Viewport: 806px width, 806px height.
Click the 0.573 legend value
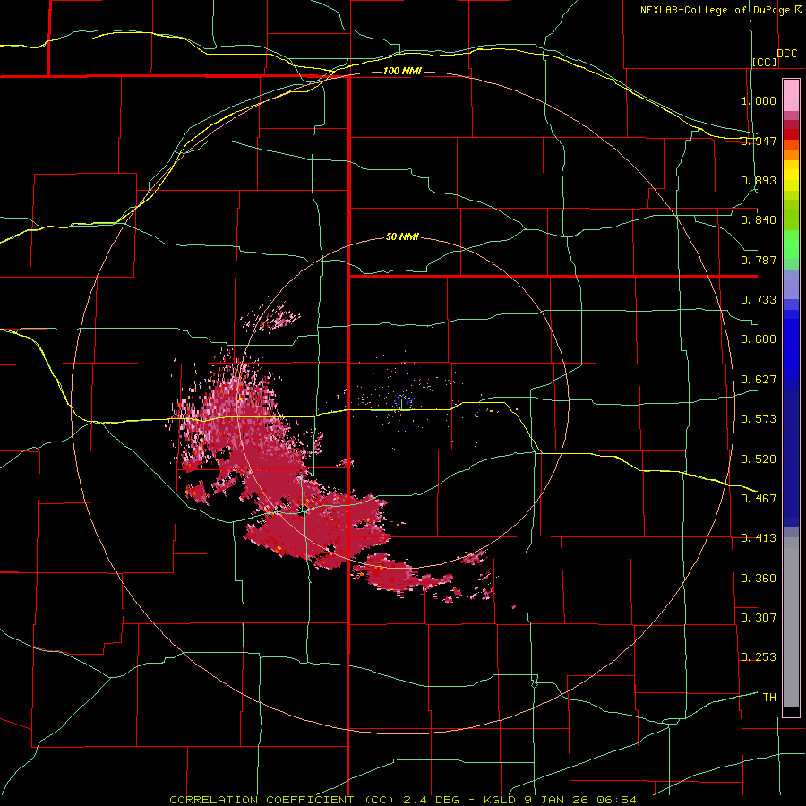tap(759, 419)
